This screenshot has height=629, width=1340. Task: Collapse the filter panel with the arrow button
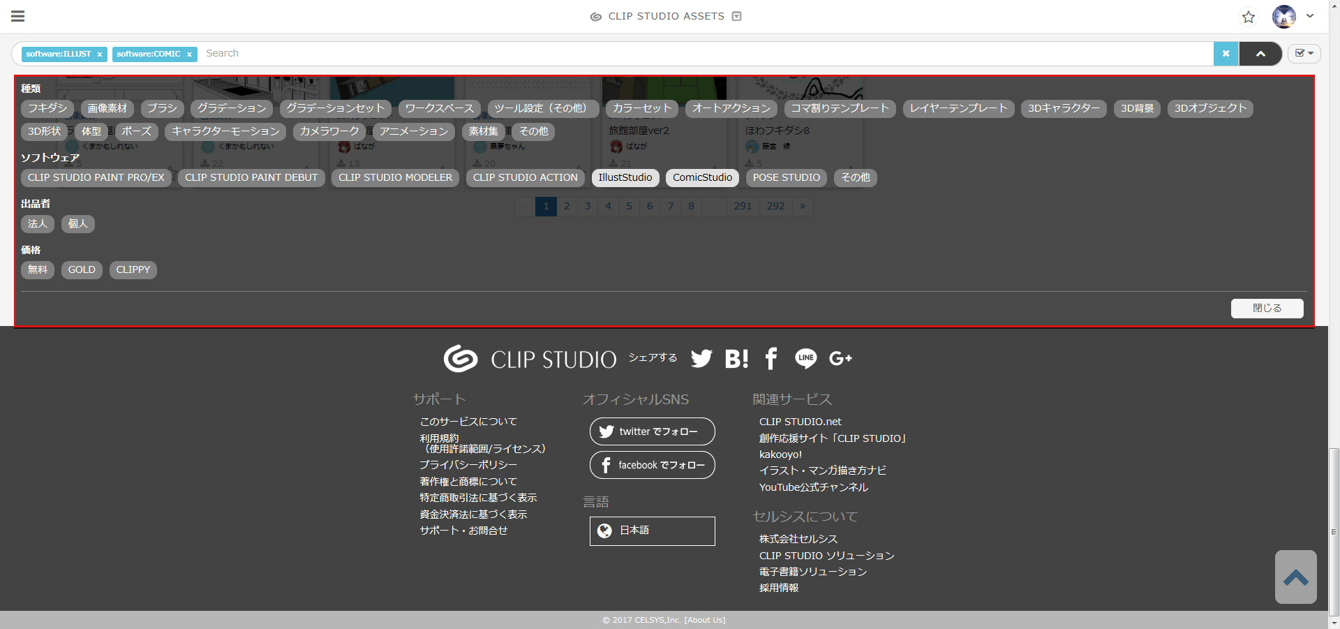pyautogui.click(x=1260, y=54)
